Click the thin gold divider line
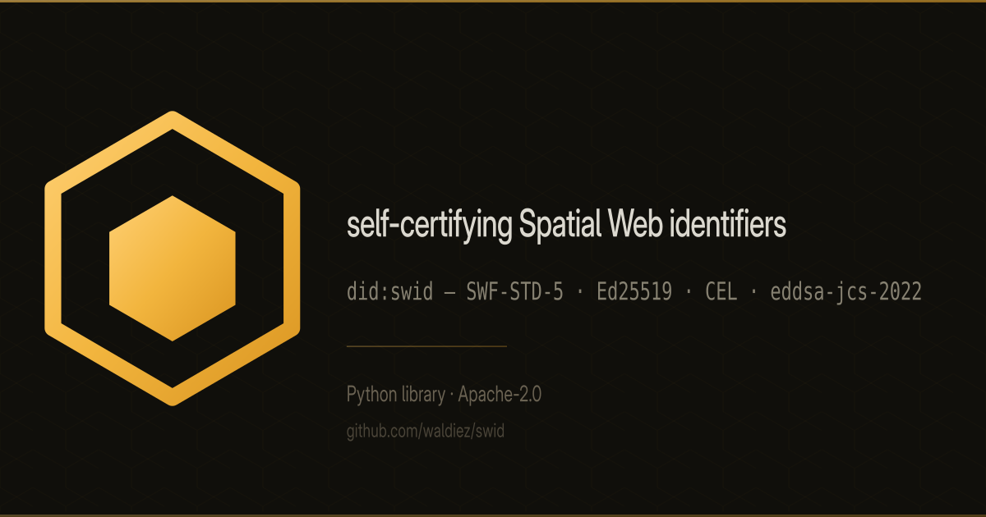The height and width of the screenshot is (517, 986). (x=426, y=346)
